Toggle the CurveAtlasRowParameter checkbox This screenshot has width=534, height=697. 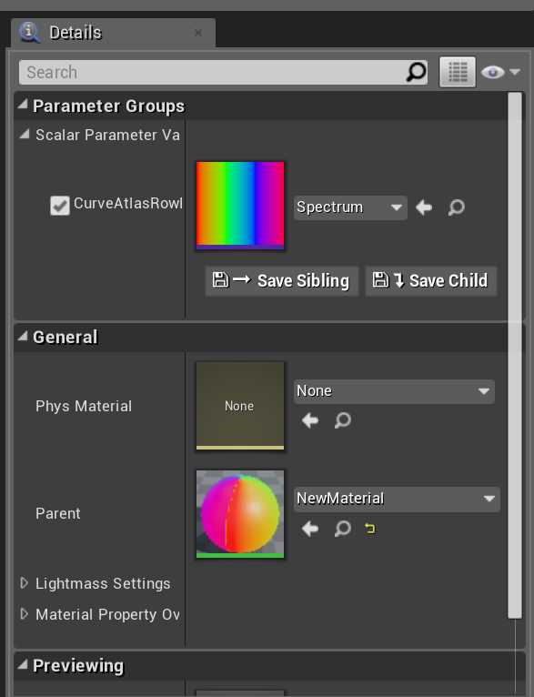pyautogui.click(x=60, y=206)
